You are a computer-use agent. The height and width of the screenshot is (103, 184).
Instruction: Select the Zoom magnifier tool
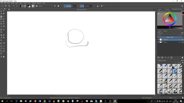(x=1, y=57)
